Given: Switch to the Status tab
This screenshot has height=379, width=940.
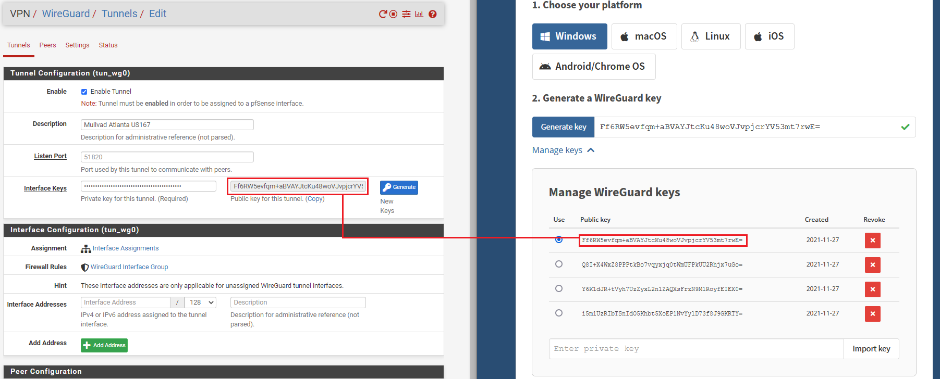Looking at the screenshot, I should pos(108,45).
